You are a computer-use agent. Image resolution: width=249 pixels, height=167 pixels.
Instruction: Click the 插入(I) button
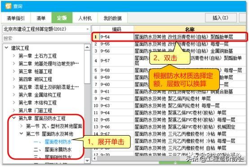point(220,17)
